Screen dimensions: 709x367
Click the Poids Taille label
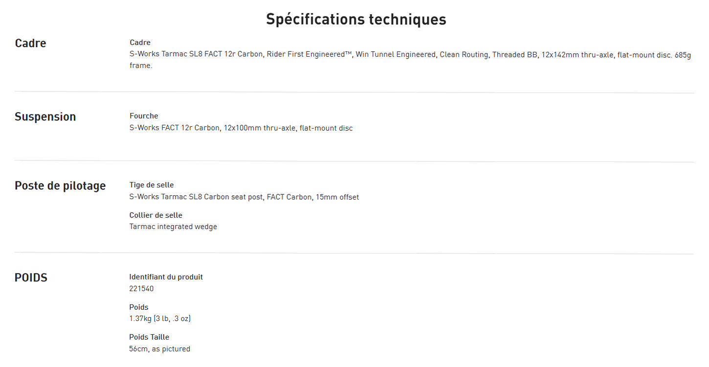click(149, 337)
